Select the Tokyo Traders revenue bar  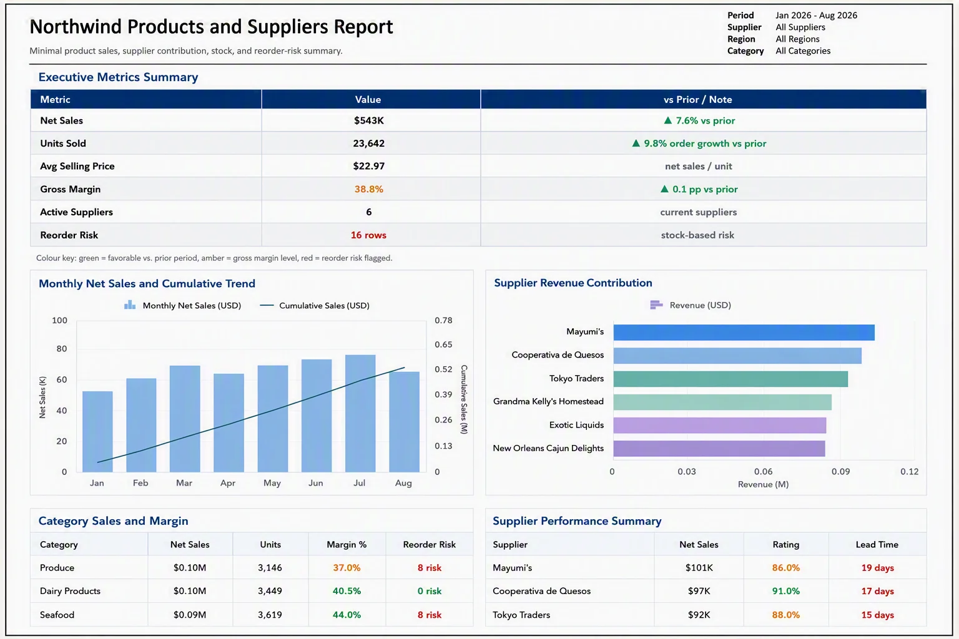tap(730, 379)
